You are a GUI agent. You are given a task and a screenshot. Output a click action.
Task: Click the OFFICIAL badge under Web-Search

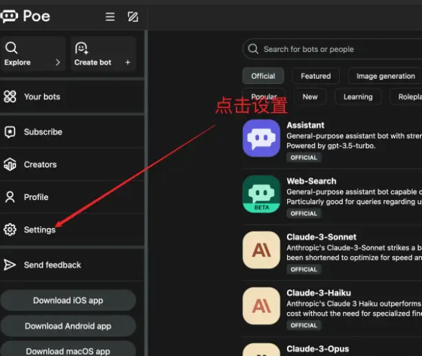tap(304, 213)
